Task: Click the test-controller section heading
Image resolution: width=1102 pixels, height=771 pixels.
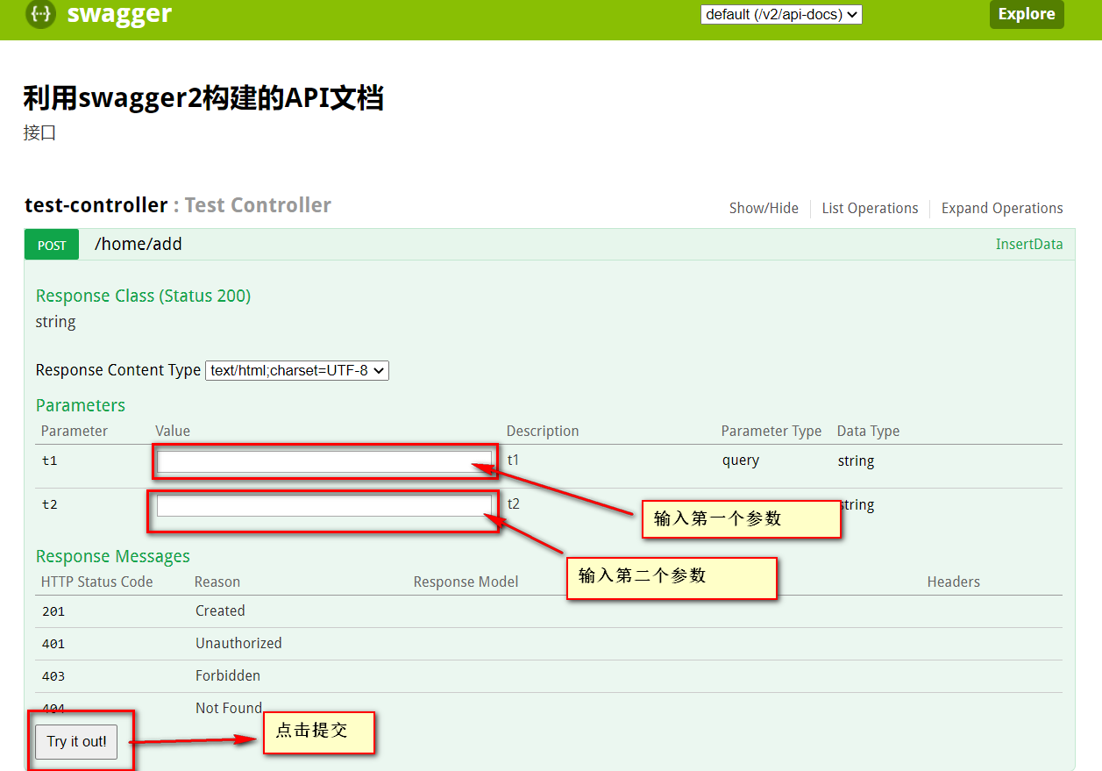Action: click(96, 204)
